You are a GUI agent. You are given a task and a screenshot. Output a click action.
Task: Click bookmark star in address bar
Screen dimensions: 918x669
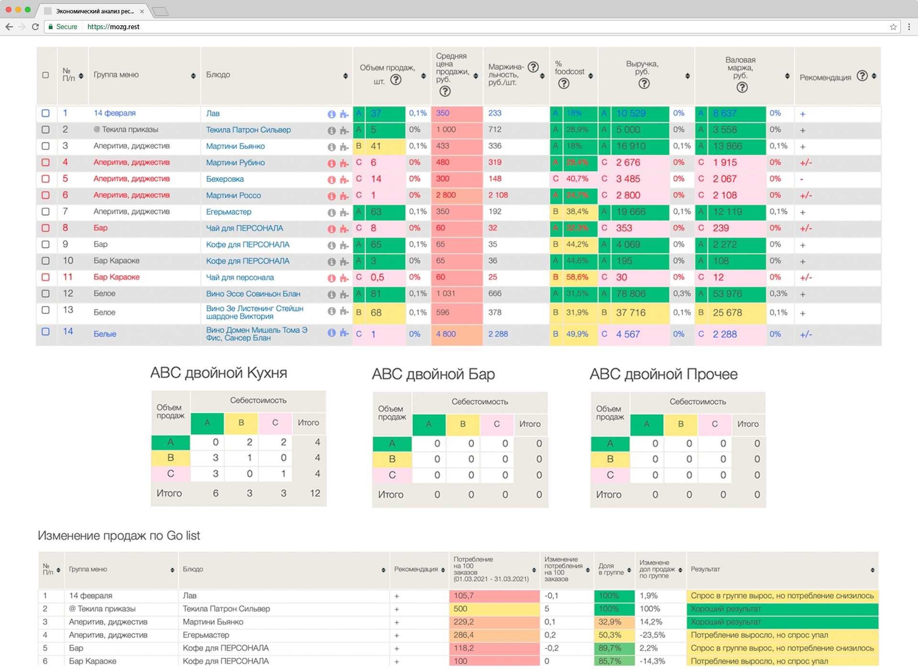(x=893, y=27)
